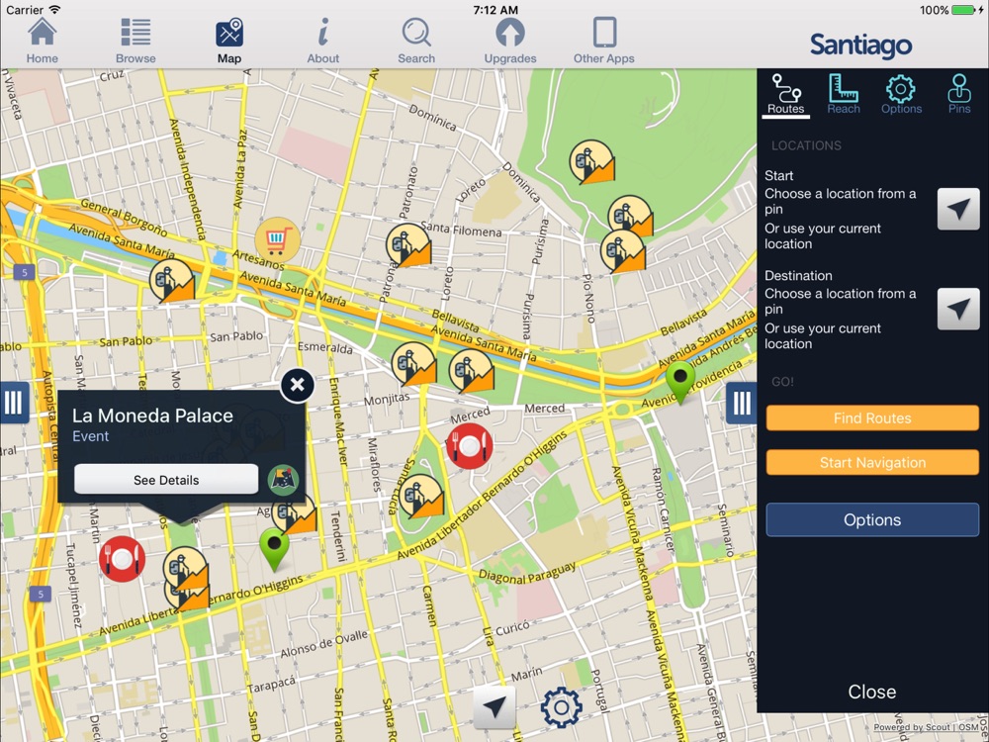989x742 pixels.
Task: Open the Pins panel tab
Action: tap(959, 95)
